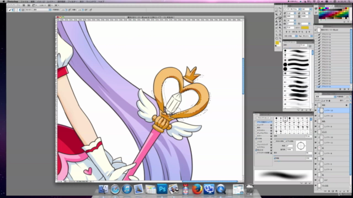Viewport: 353px width, 198px height.
Task: Enable the ウェットエッジ checkbox
Action: tap(256, 144)
